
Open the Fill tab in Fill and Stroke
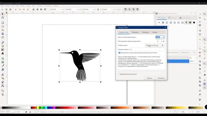tap(162, 18)
